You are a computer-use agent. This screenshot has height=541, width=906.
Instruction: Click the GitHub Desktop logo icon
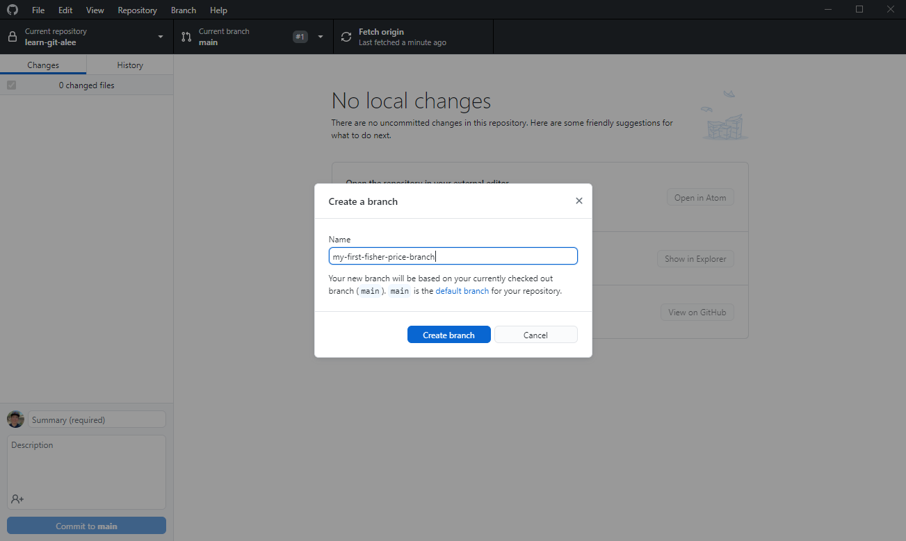[x=13, y=10]
